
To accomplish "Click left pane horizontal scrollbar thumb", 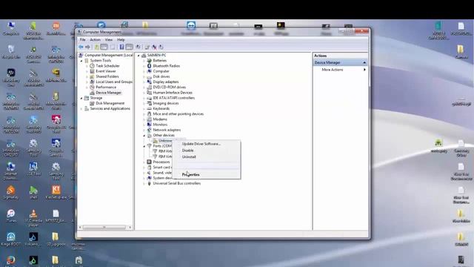I will 104,227.
